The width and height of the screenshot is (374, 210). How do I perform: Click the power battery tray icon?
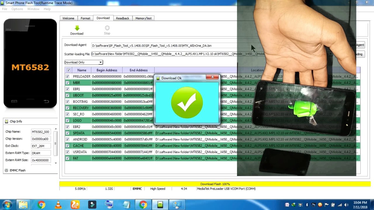(333, 205)
